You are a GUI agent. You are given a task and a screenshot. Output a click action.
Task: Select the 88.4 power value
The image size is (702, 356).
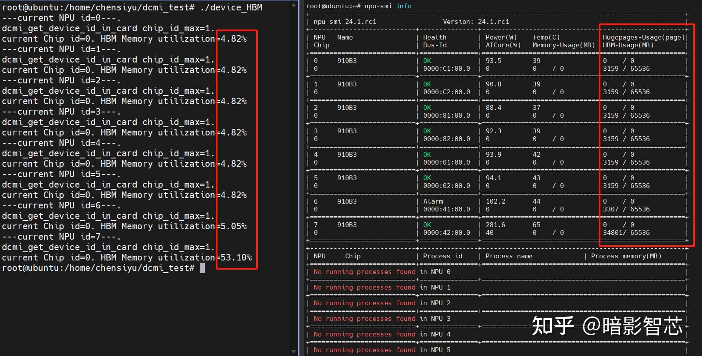tap(493, 108)
